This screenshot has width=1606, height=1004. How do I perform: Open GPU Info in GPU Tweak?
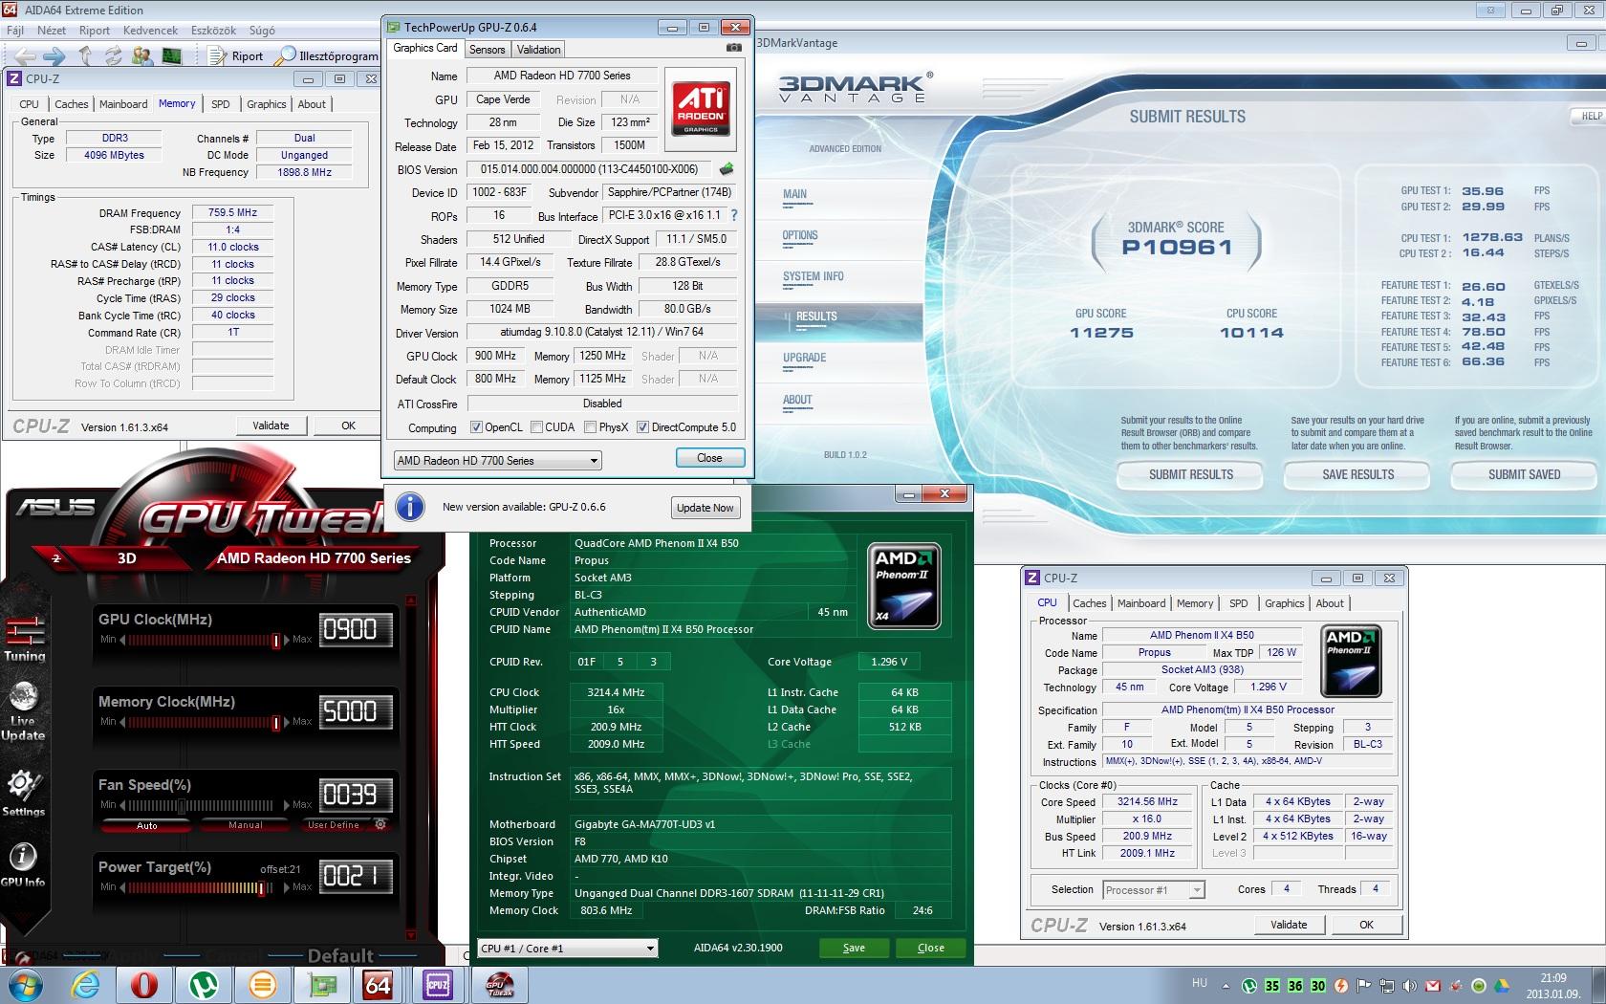coord(23,864)
